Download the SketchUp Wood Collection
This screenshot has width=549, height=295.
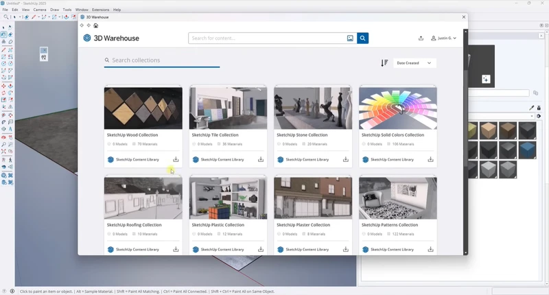(x=176, y=159)
